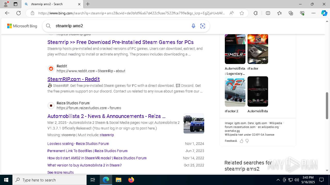Click the network icon in system tray

[291, 180]
